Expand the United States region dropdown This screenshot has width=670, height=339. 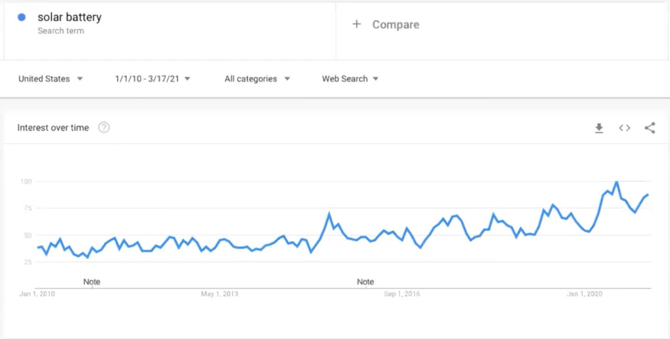[51, 79]
